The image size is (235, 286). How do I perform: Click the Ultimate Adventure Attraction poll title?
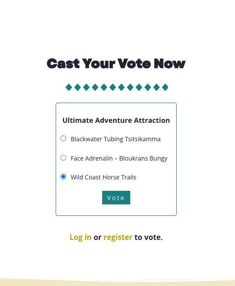point(116,120)
